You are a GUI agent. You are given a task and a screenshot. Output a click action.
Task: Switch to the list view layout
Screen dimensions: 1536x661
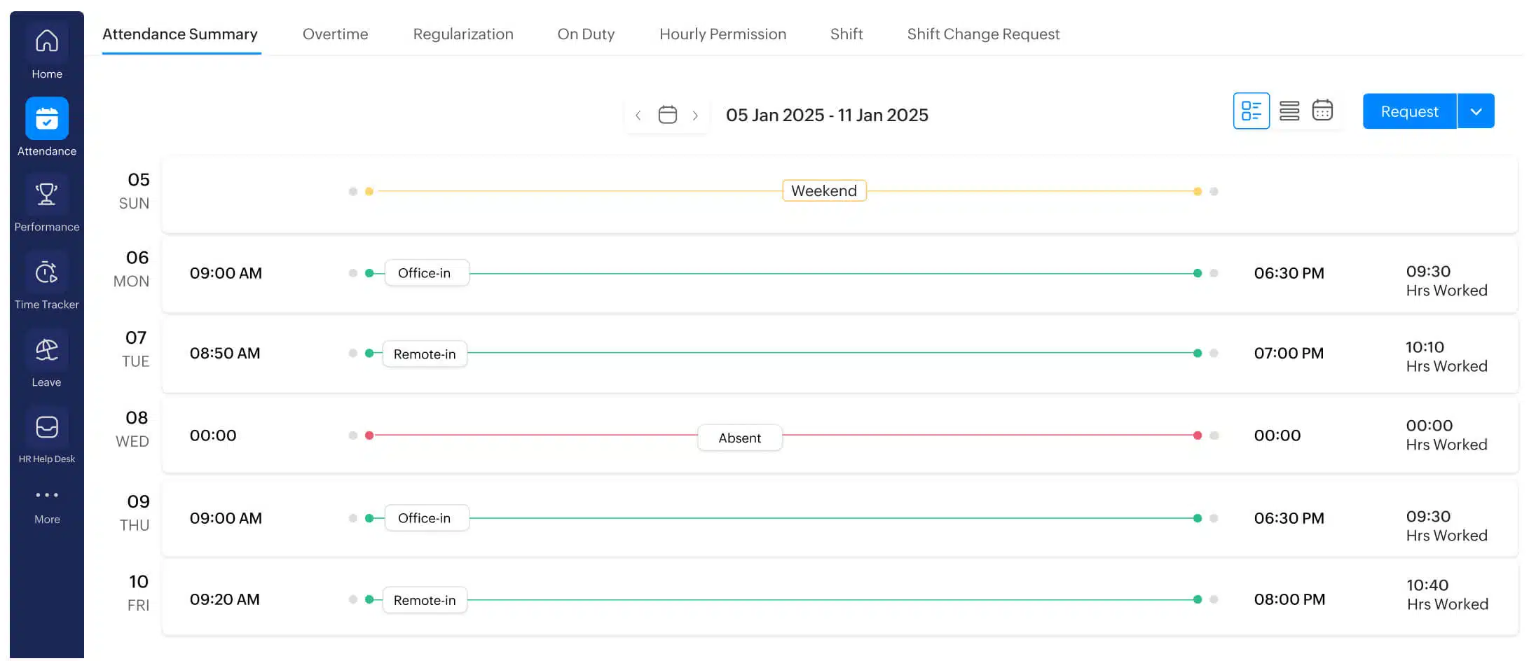(x=1289, y=110)
